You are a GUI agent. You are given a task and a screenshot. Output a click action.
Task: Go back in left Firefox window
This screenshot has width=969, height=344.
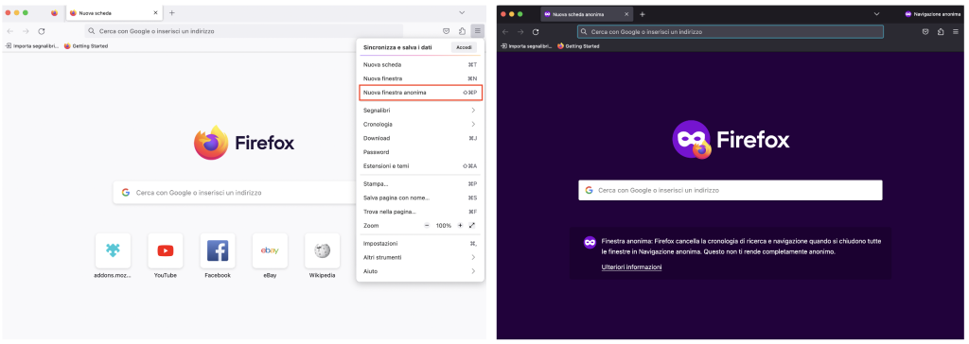coord(10,31)
